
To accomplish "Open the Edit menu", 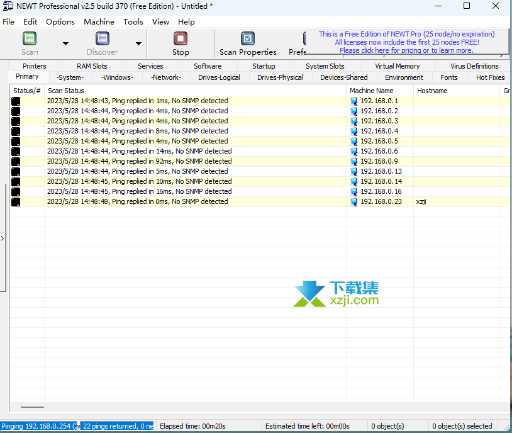I will (30, 22).
